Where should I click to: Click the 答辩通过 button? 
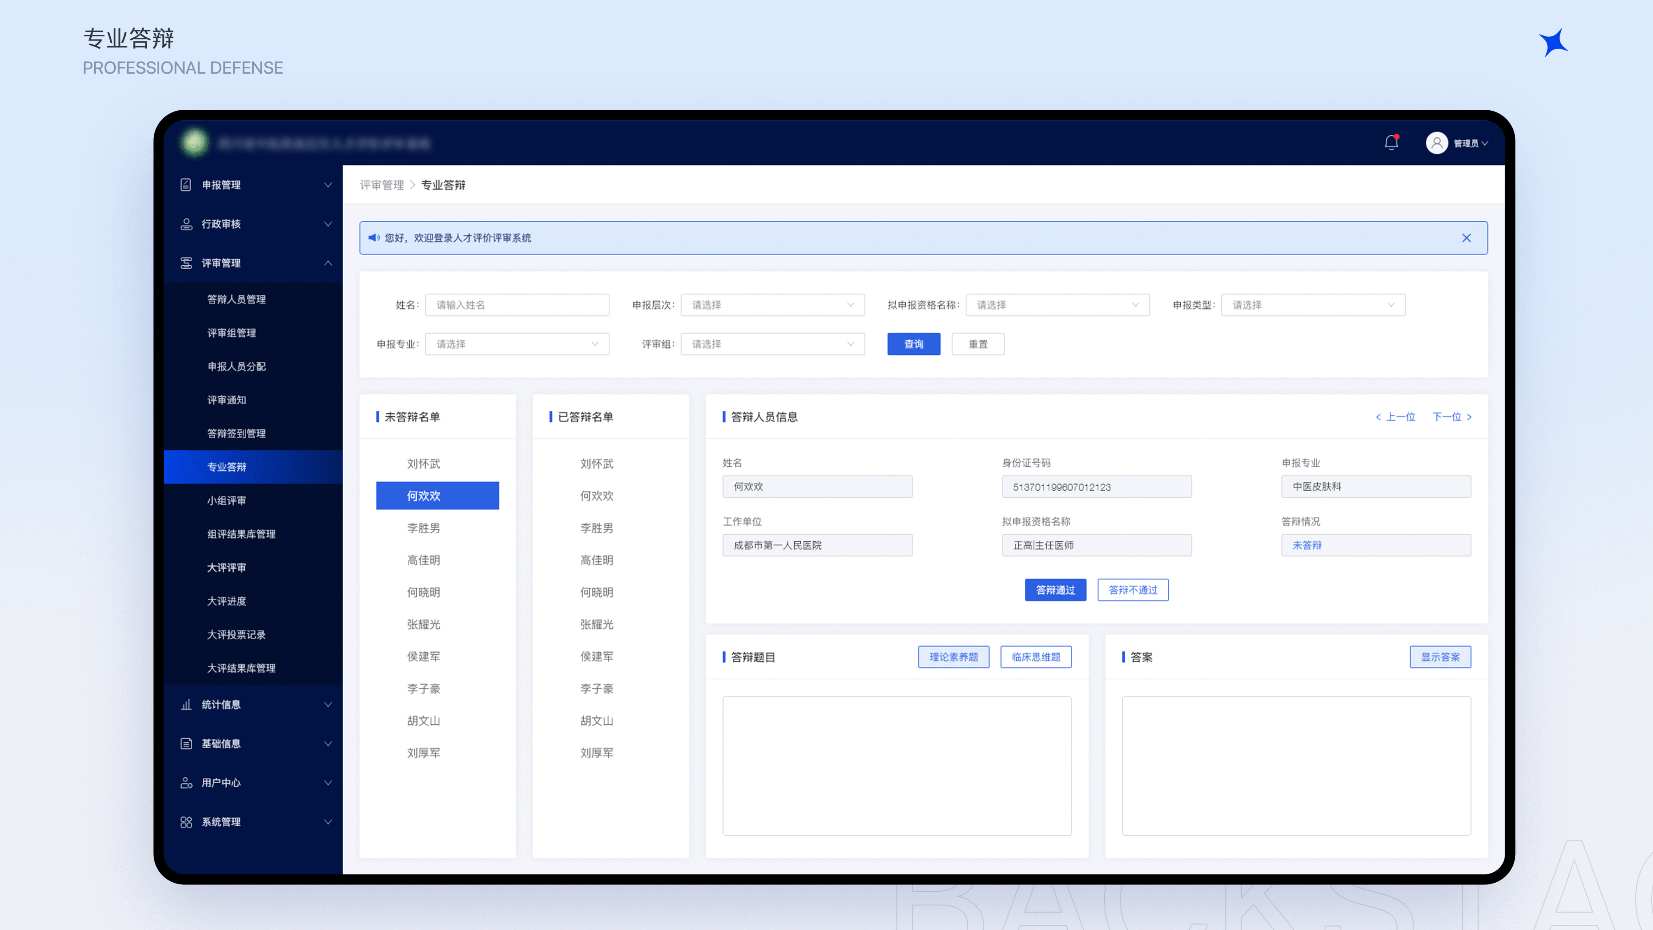point(1055,590)
